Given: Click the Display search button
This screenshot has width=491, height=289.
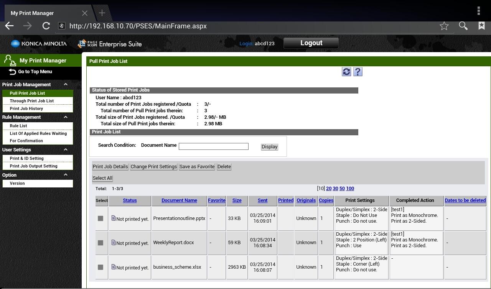Looking at the screenshot, I should point(269,147).
